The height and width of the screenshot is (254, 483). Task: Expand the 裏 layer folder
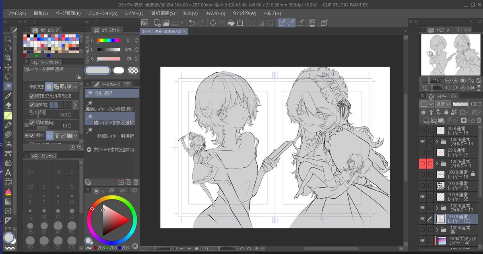pyautogui.click(x=437, y=230)
